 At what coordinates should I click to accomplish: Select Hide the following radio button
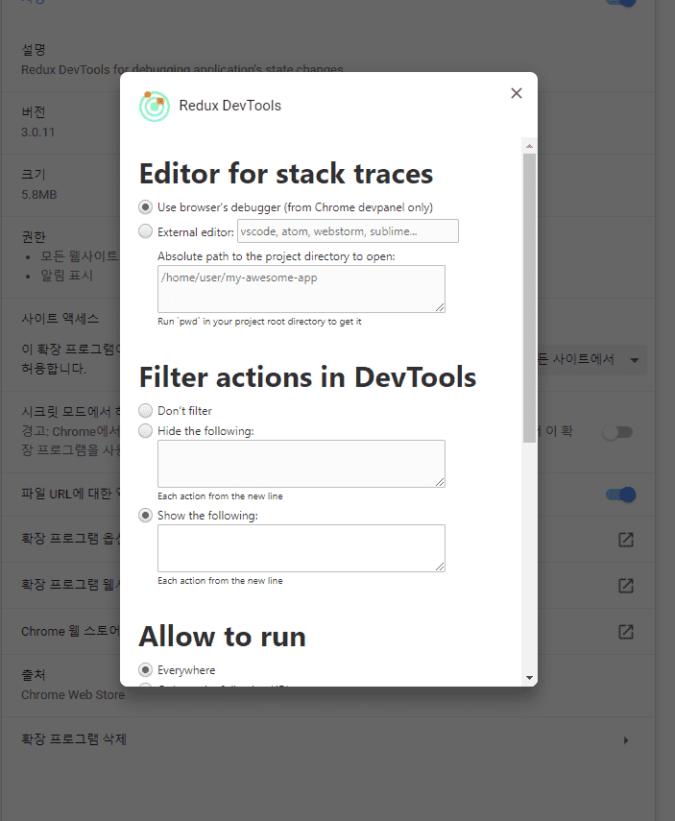(x=146, y=430)
